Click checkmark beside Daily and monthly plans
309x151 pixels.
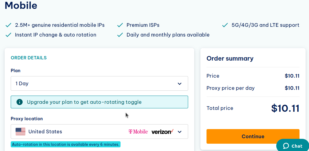[x=120, y=35]
